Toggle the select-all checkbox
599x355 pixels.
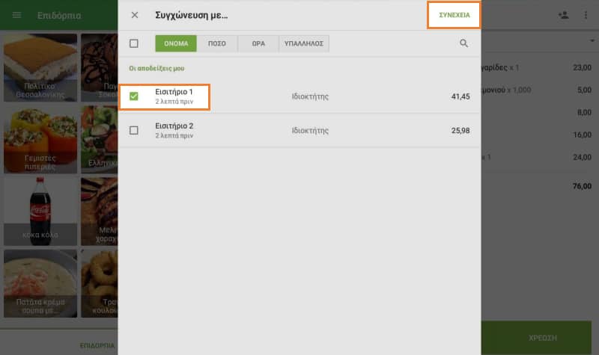[134, 44]
